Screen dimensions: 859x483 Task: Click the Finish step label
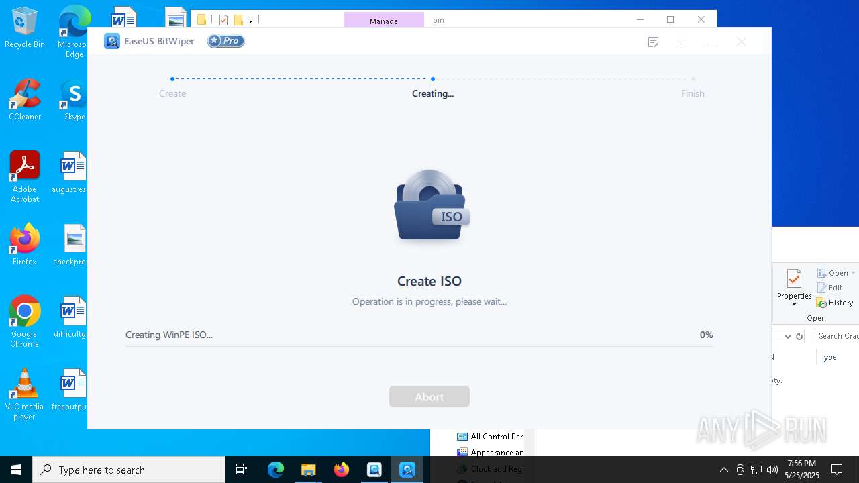693,93
